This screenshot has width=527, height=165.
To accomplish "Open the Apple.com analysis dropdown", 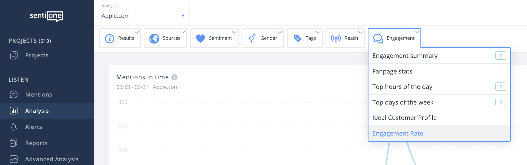I will [183, 16].
